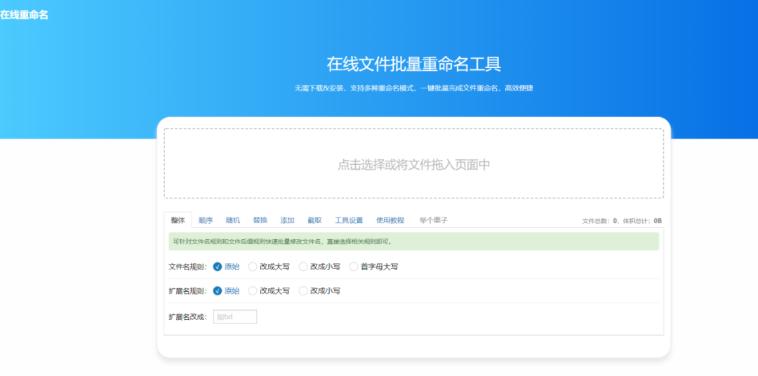This screenshot has width=758, height=376.
Task: Switch to the 替换 tab
Action: (260, 220)
